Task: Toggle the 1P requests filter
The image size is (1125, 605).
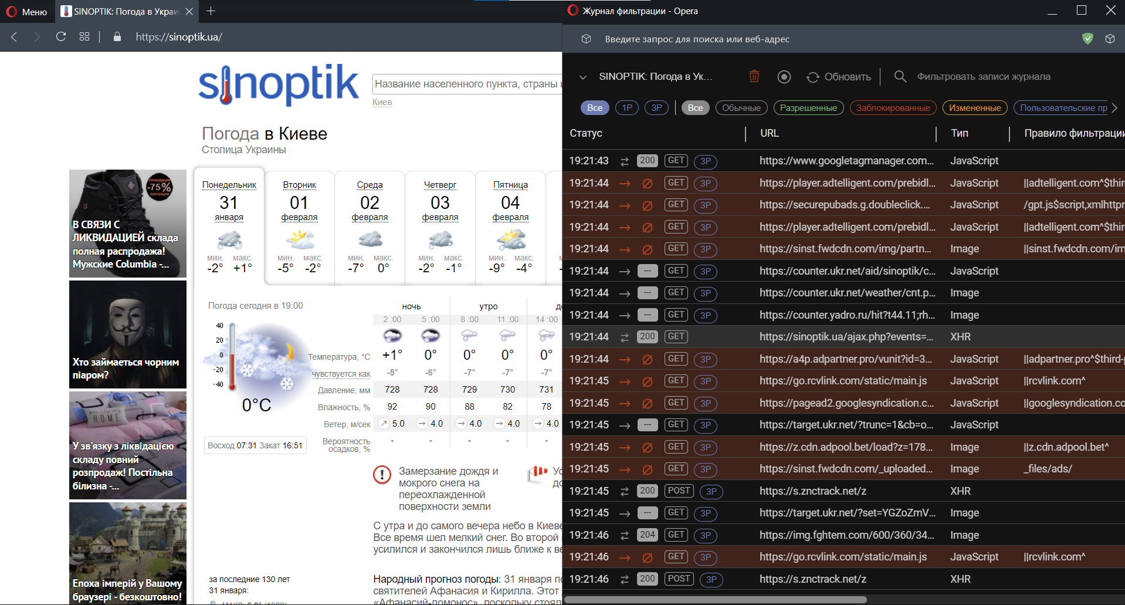Action: click(626, 107)
